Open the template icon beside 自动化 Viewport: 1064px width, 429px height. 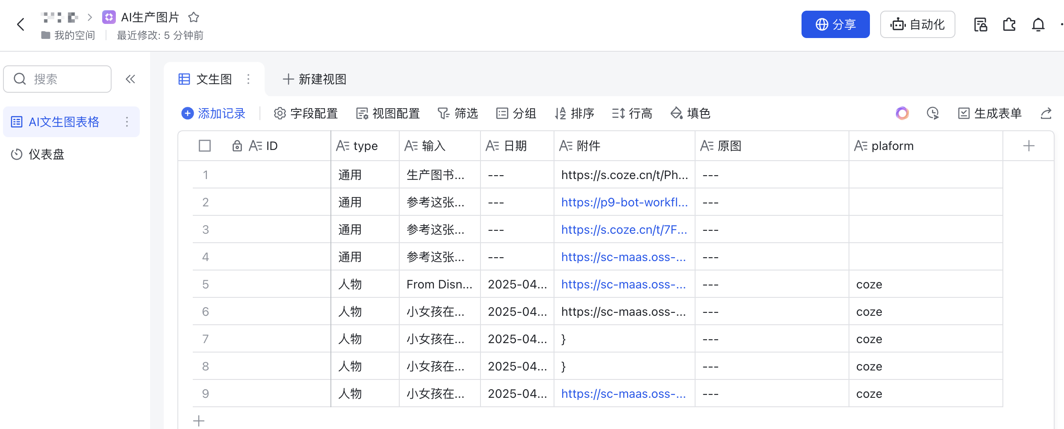click(x=980, y=24)
